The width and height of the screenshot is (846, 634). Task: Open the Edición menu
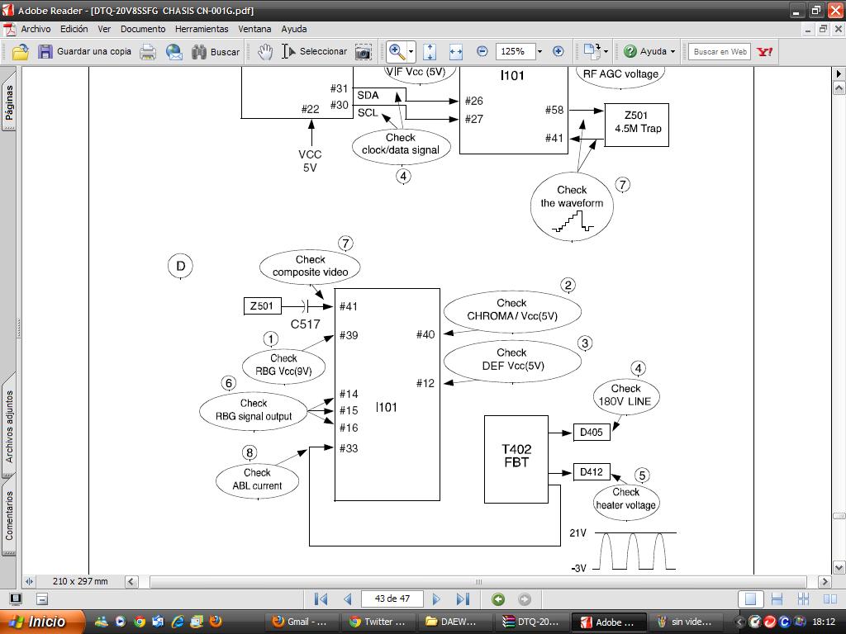pos(74,29)
